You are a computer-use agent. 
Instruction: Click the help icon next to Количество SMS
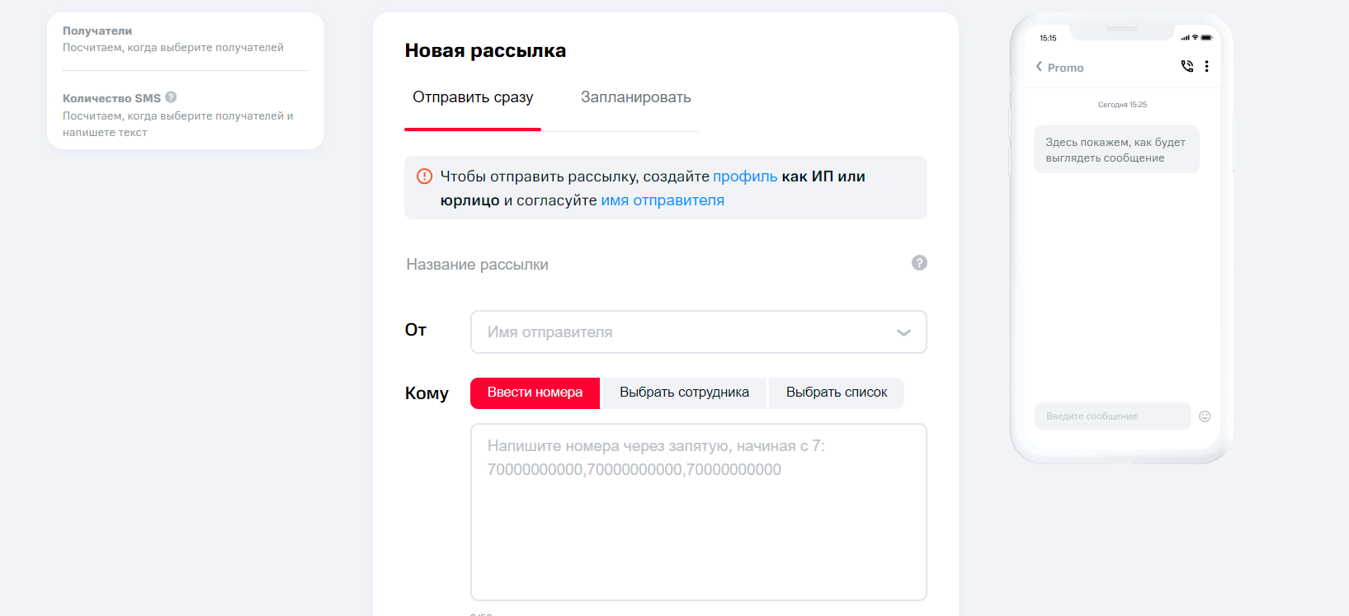171,97
